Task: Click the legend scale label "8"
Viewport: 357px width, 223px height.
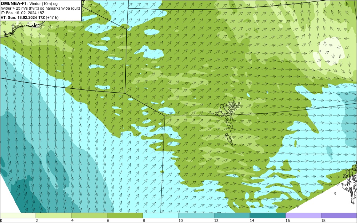Action: click(x=144, y=221)
